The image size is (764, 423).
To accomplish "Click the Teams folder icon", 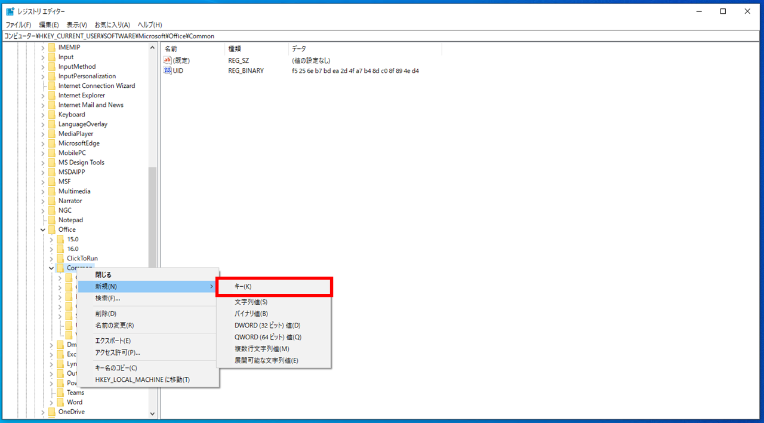I will [60, 393].
